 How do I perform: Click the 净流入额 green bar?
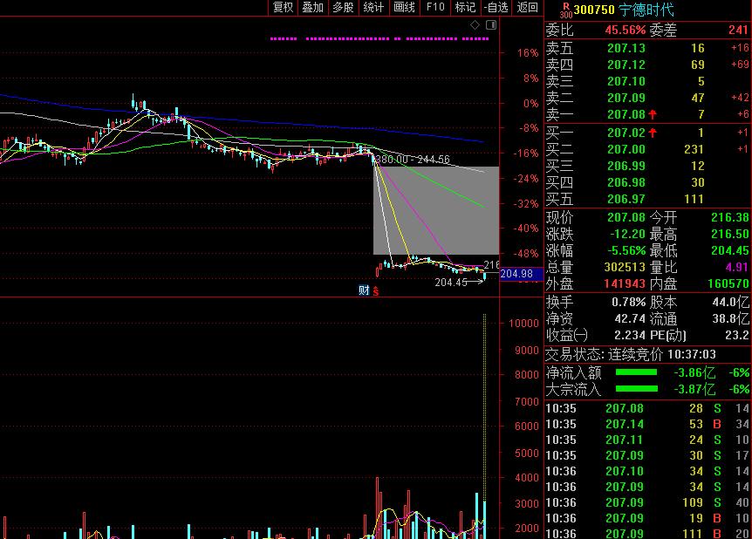click(636, 372)
